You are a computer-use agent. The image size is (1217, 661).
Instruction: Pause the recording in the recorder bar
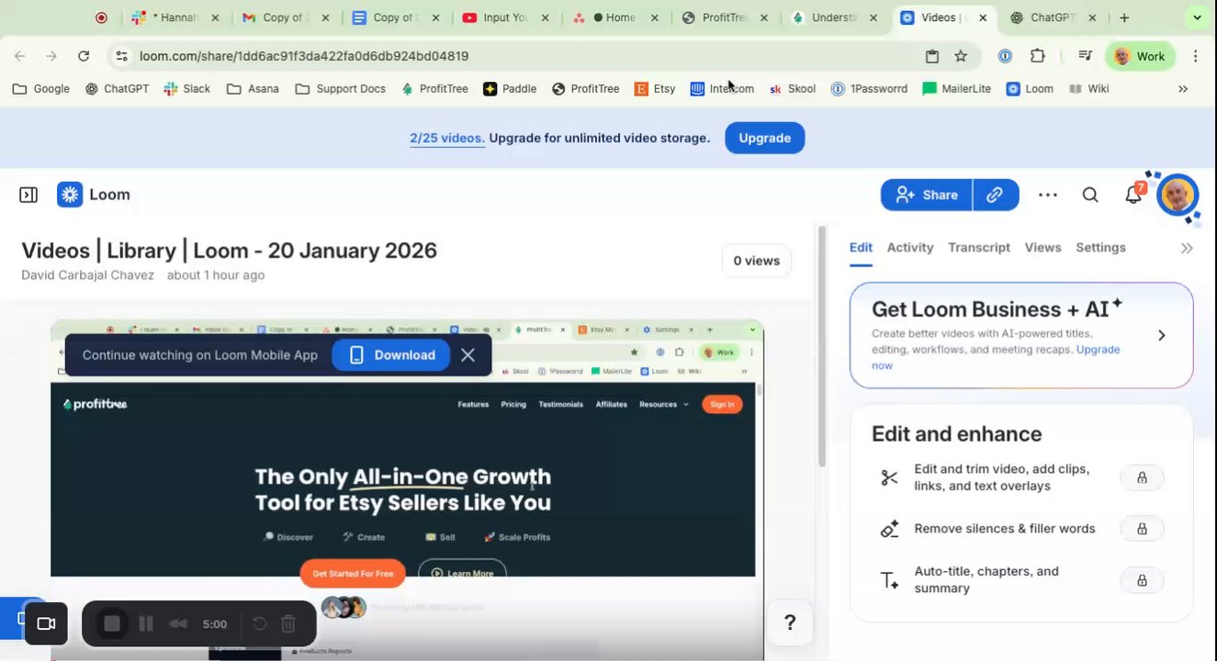click(145, 624)
